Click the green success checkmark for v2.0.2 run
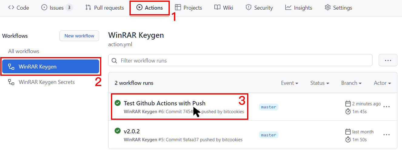Screen dimensions: 402x153 [118, 131]
